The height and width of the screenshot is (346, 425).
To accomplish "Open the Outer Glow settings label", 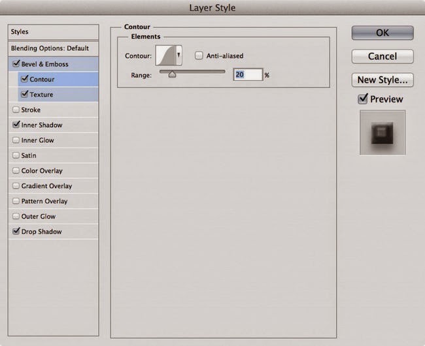I will pos(39,217).
